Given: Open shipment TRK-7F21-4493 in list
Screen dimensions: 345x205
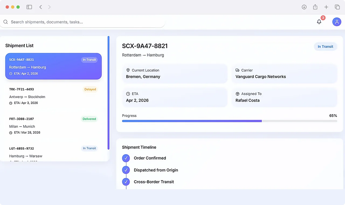Looking at the screenshot, I should pos(53,96).
